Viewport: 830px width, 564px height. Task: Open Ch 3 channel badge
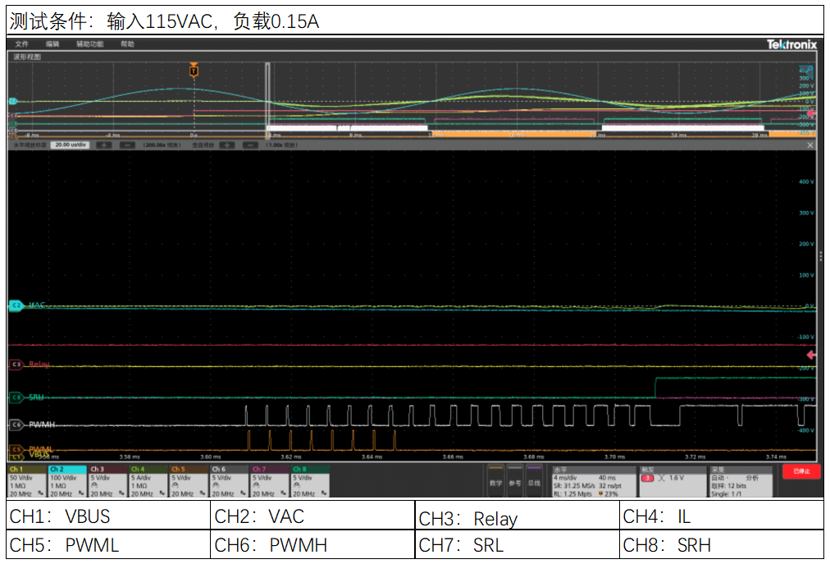[x=108, y=481]
